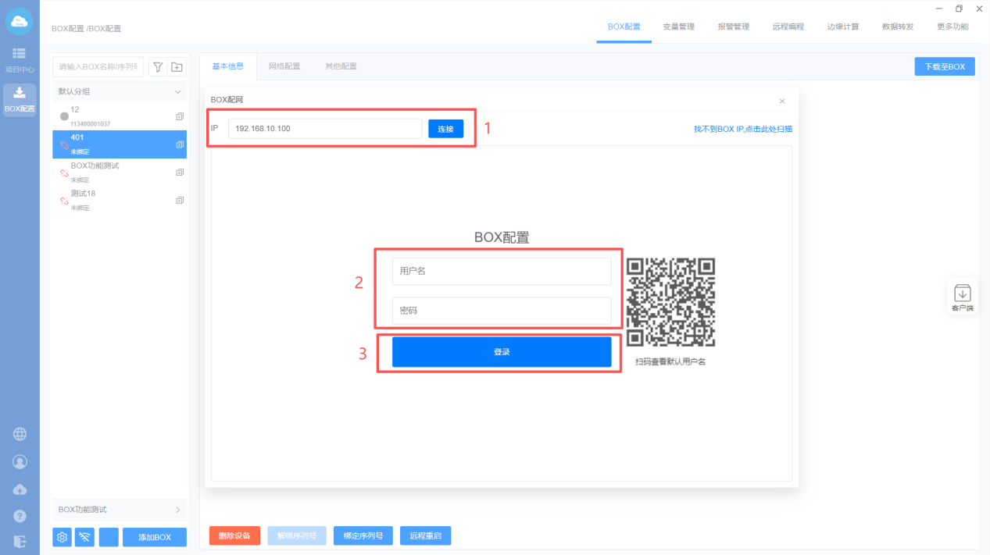Click the logout exit icon in sidebar

click(20, 541)
